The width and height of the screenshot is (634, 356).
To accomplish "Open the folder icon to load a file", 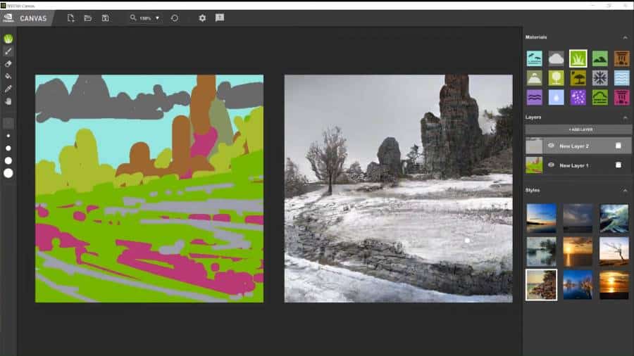I will (x=88, y=18).
